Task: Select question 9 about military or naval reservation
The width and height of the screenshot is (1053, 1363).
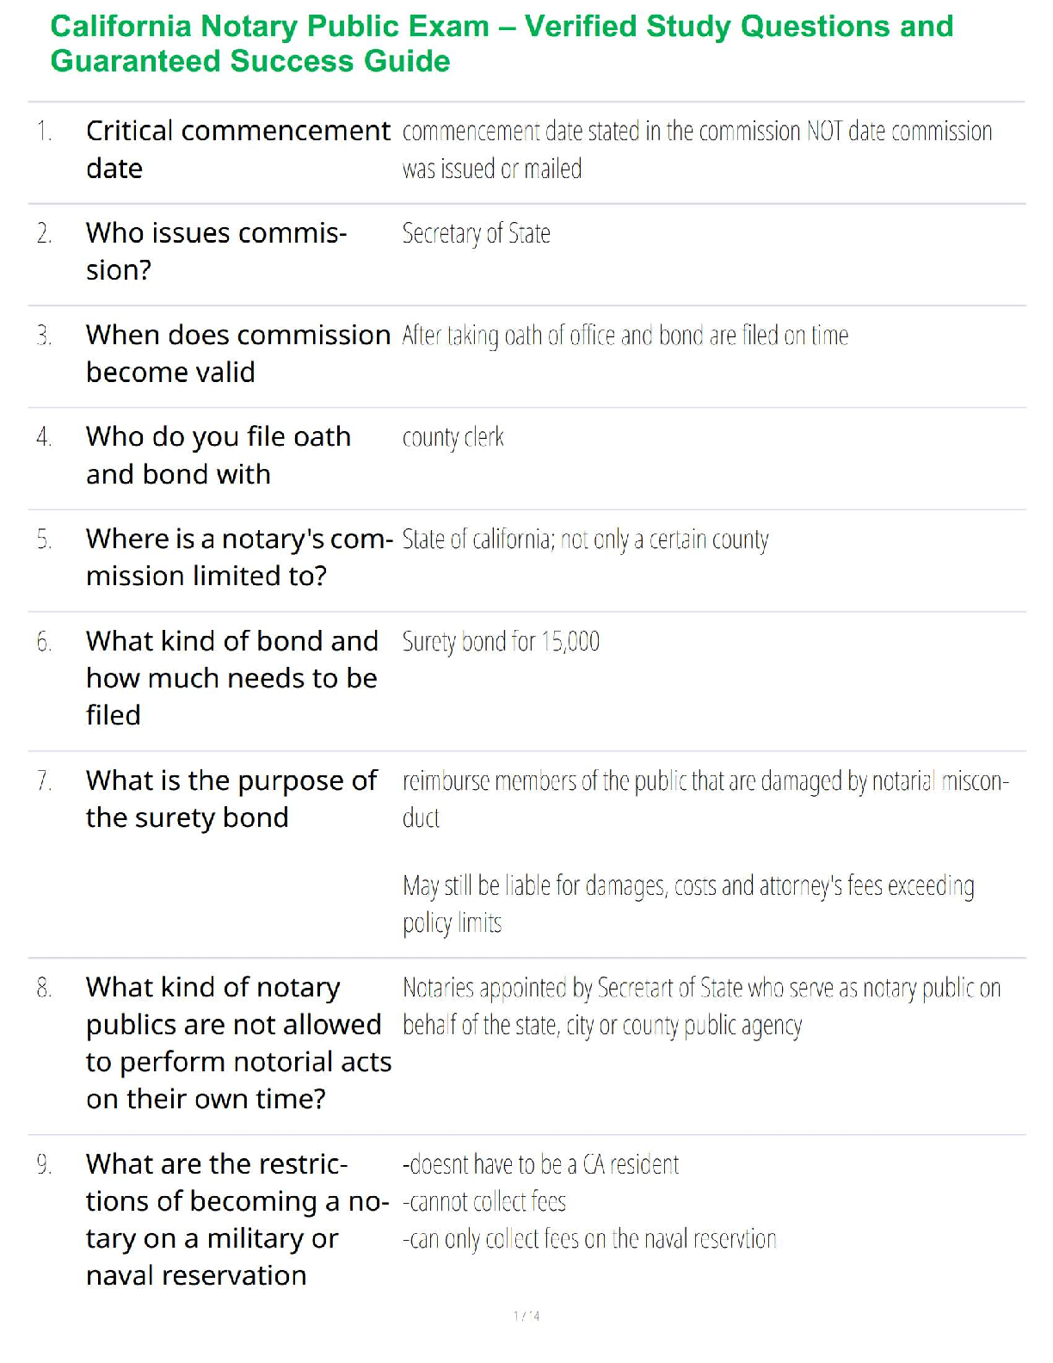Action: point(237,1219)
